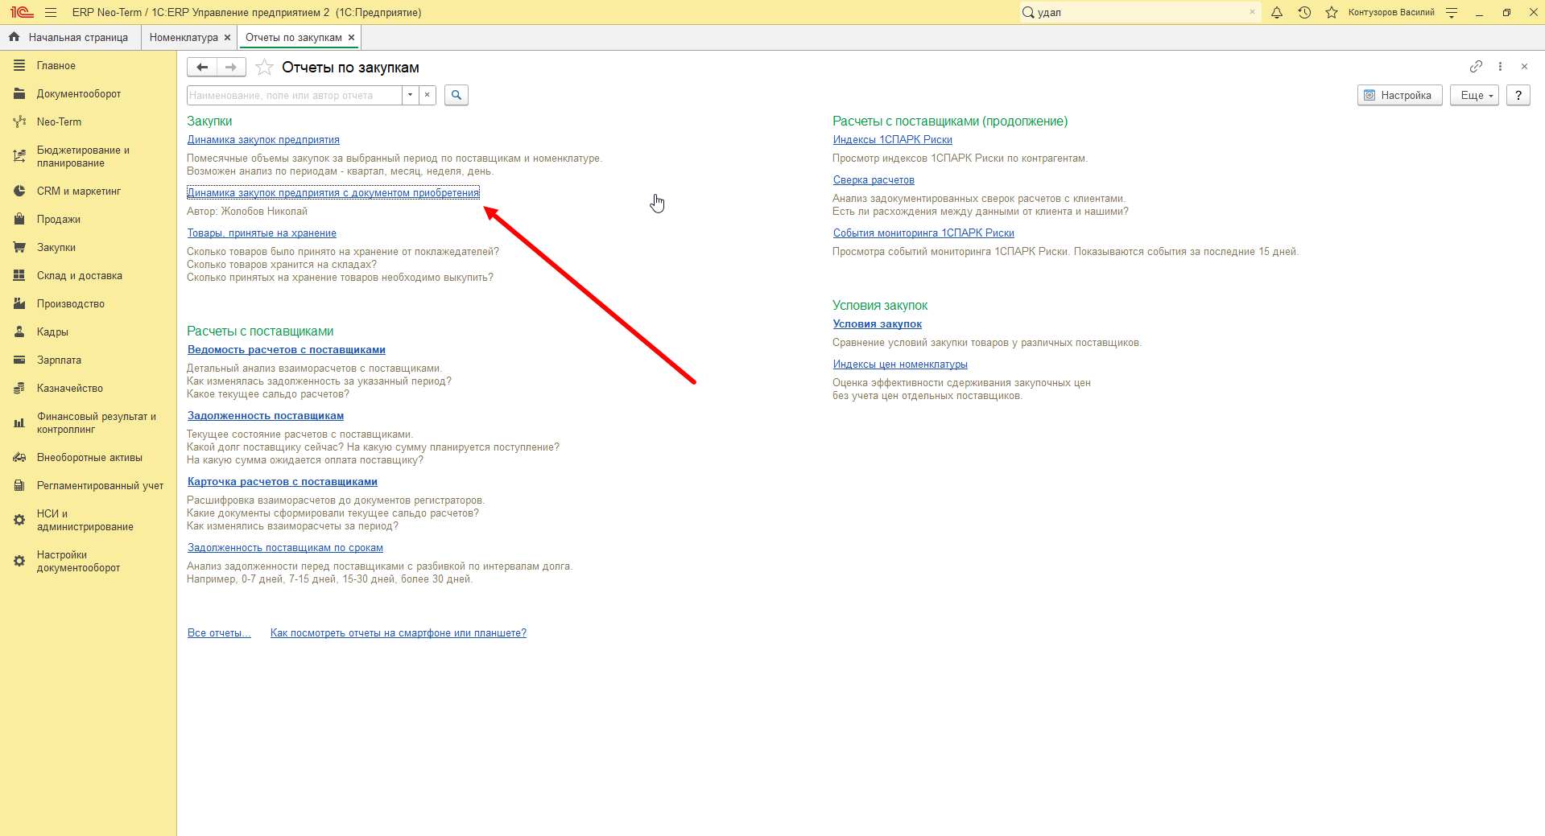This screenshot has width=1545, height=836.
Task: Copy link to this page icon
Action: click(1476, 67)
